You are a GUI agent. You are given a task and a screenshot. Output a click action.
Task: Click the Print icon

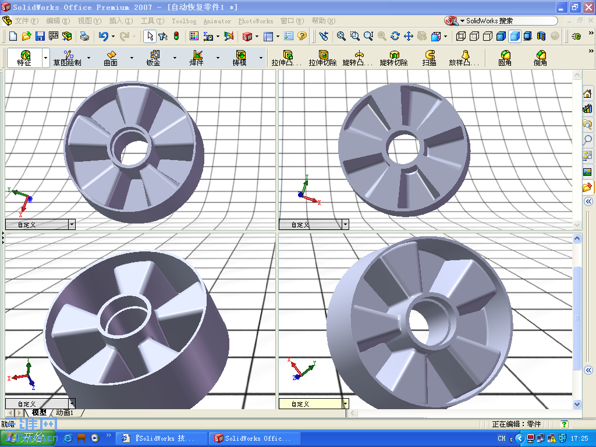[x=84, y=36]
